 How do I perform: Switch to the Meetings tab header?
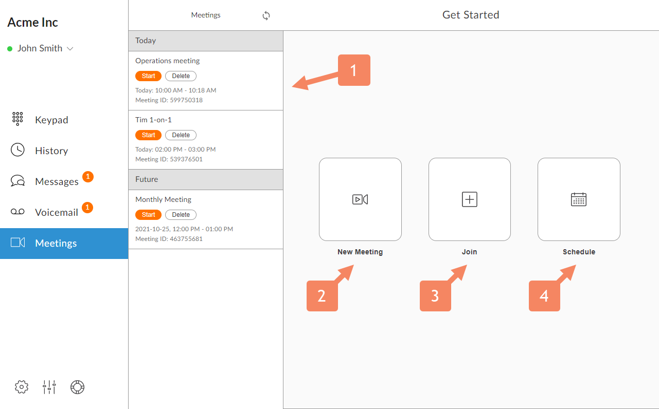[x=206, y=15]
